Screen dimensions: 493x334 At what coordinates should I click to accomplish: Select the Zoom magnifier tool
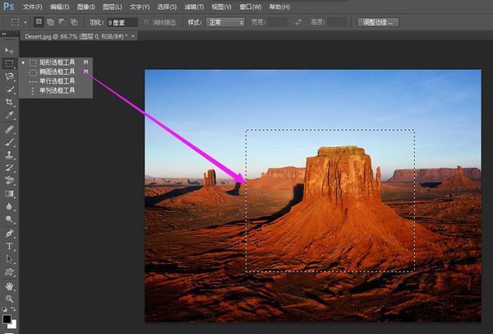pos(10,299)
